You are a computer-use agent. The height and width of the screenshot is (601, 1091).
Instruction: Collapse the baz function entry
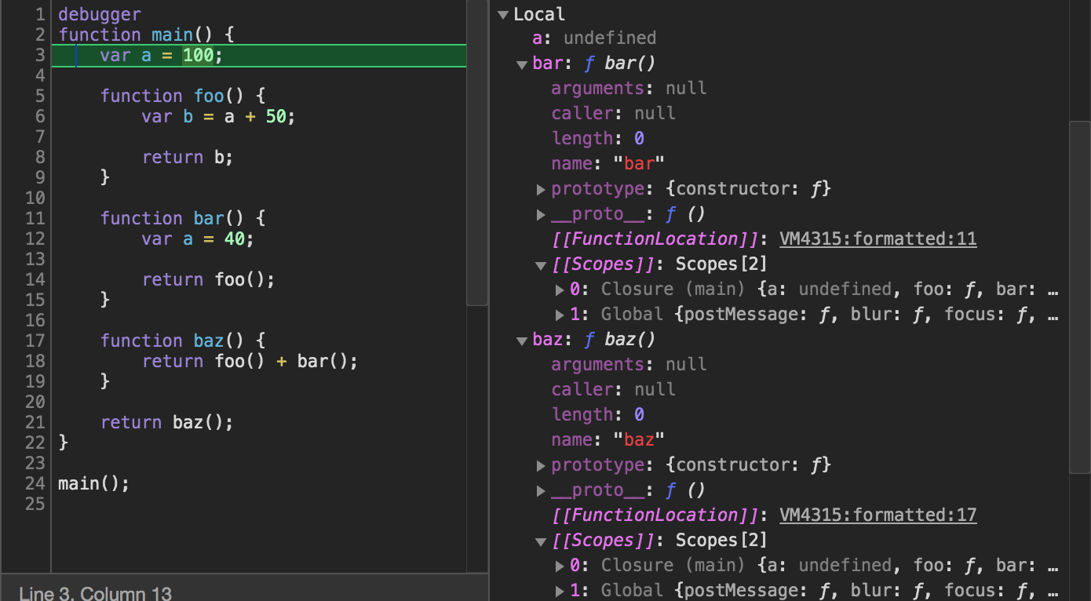coord(521,340)
